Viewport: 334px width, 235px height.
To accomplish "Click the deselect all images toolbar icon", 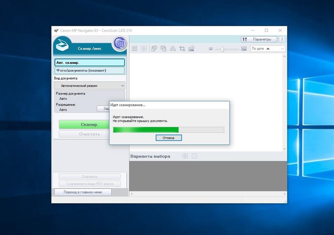I will pos(144,48).
